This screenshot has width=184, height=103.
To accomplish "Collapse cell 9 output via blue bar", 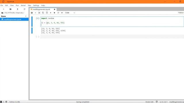I will (x=32, y=31).
